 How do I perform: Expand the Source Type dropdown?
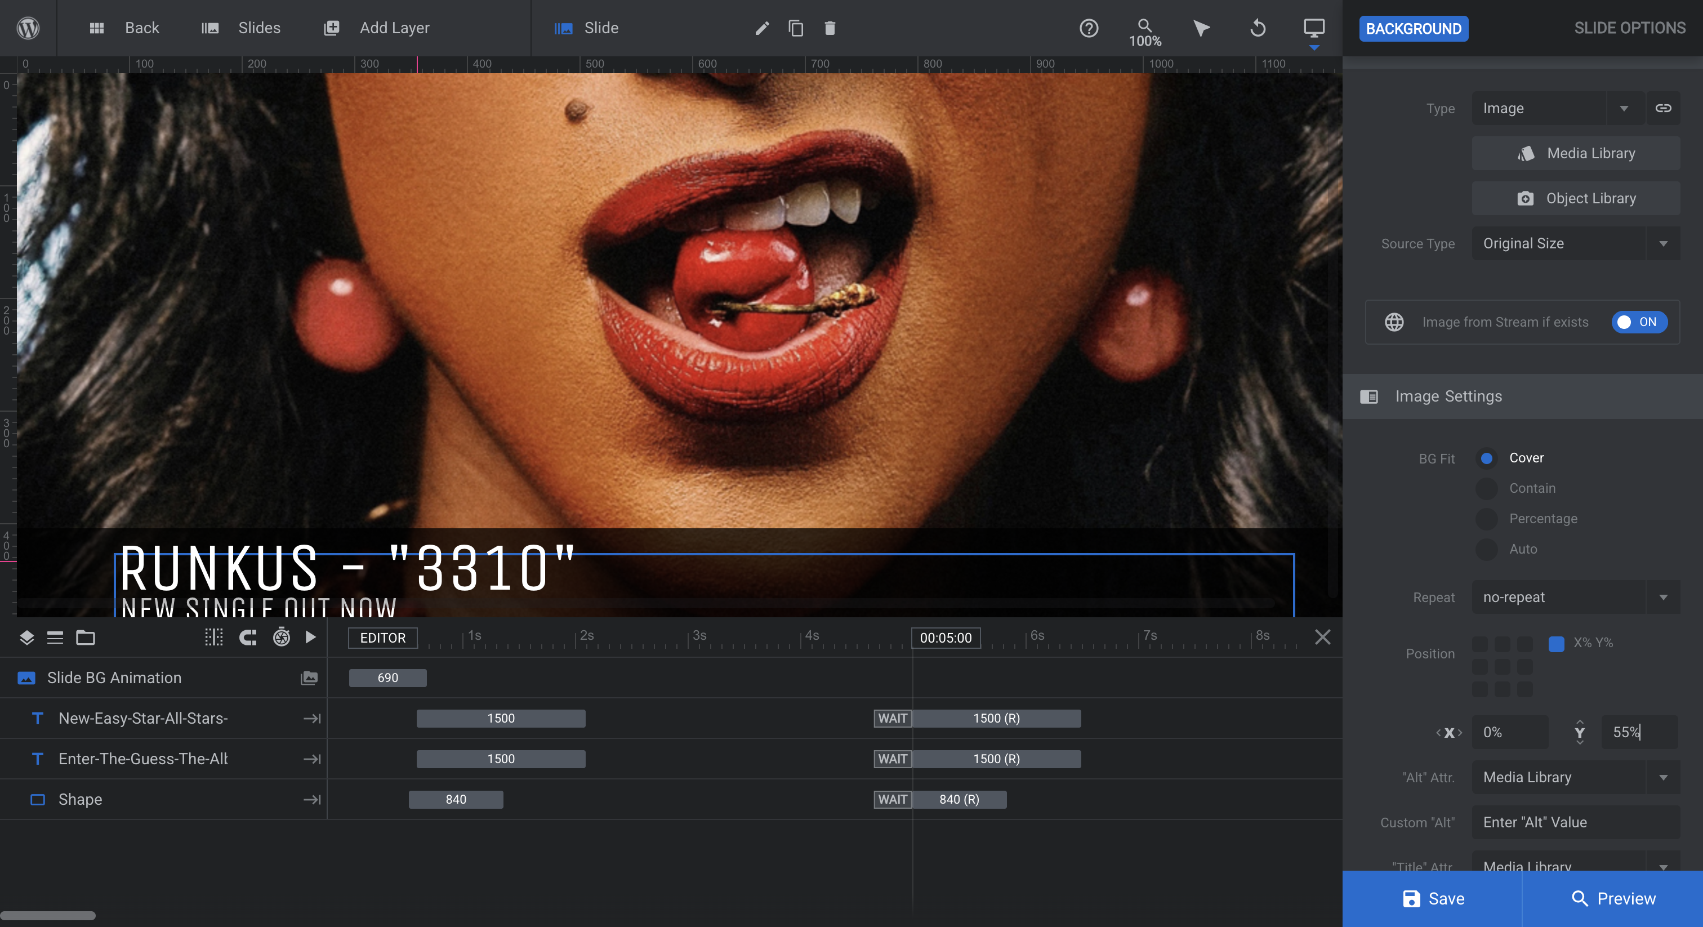(1575, 243)
